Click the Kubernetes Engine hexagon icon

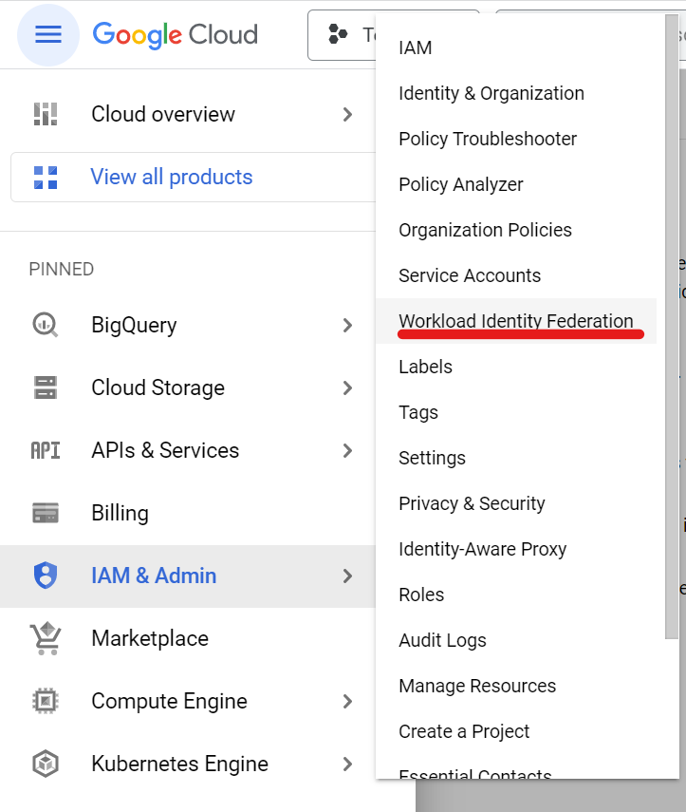[x=46, y=764]
